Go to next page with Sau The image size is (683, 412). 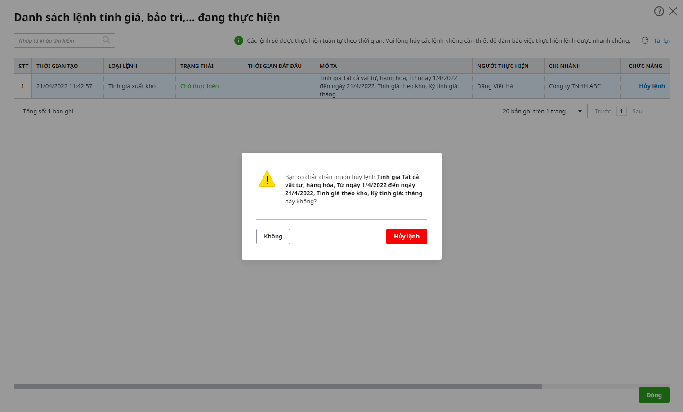coord(637,111)
